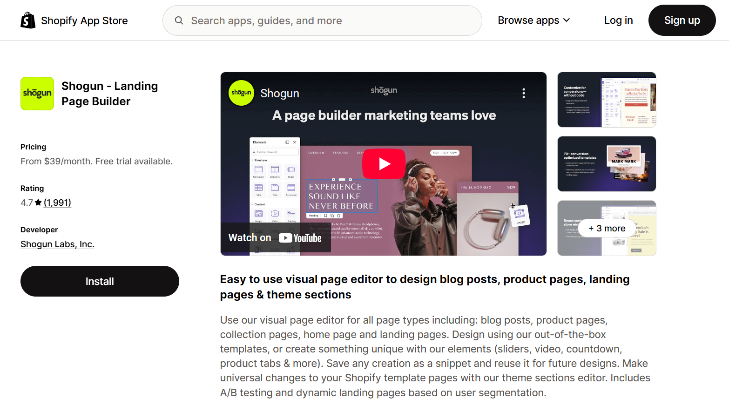Expand the Browse apps dropdown
The height and width of the screenshot is (399, 729).
tap(534, 20)
